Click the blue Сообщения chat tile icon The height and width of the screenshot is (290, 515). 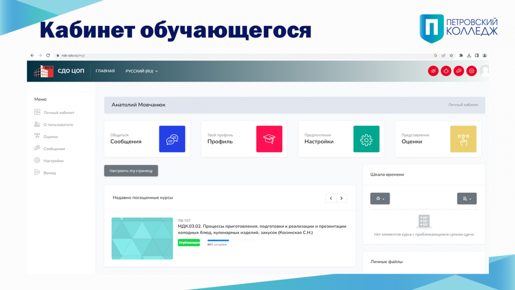coord(172,139)
